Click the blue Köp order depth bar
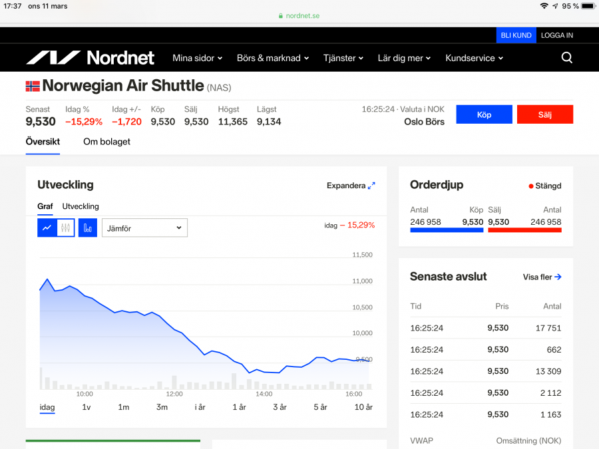The width and height of the screenshot is (599, 449). pyautogui.click(x=447, y=230)
